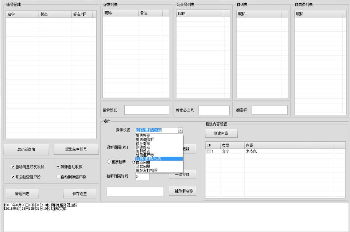The width and height of the screenshot is (350, 232).
Task: Select the 直接拉群 radio button
Action: (x=109, y=162)
